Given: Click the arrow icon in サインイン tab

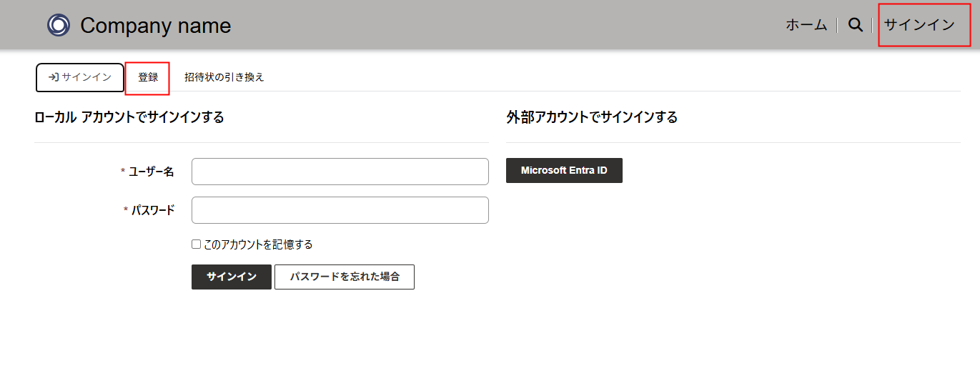Looking at the screenshot, I should point(53,77).
